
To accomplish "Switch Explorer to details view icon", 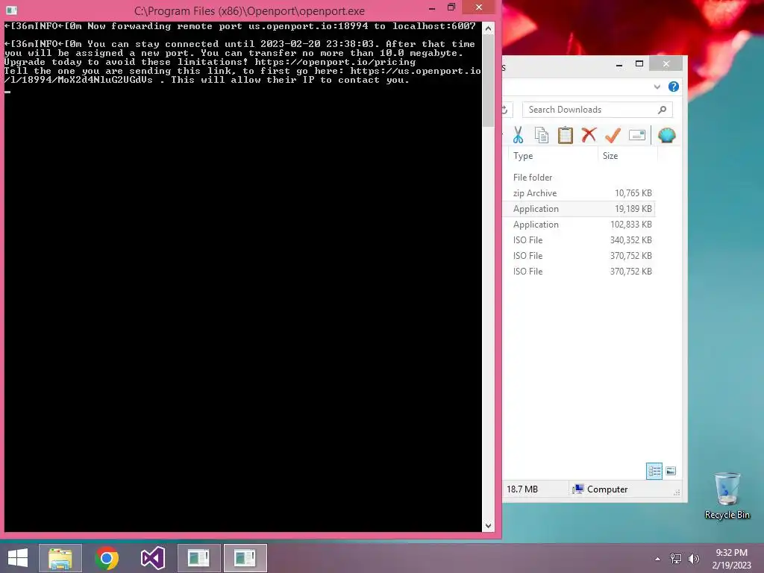I will [x=654, y=471].
